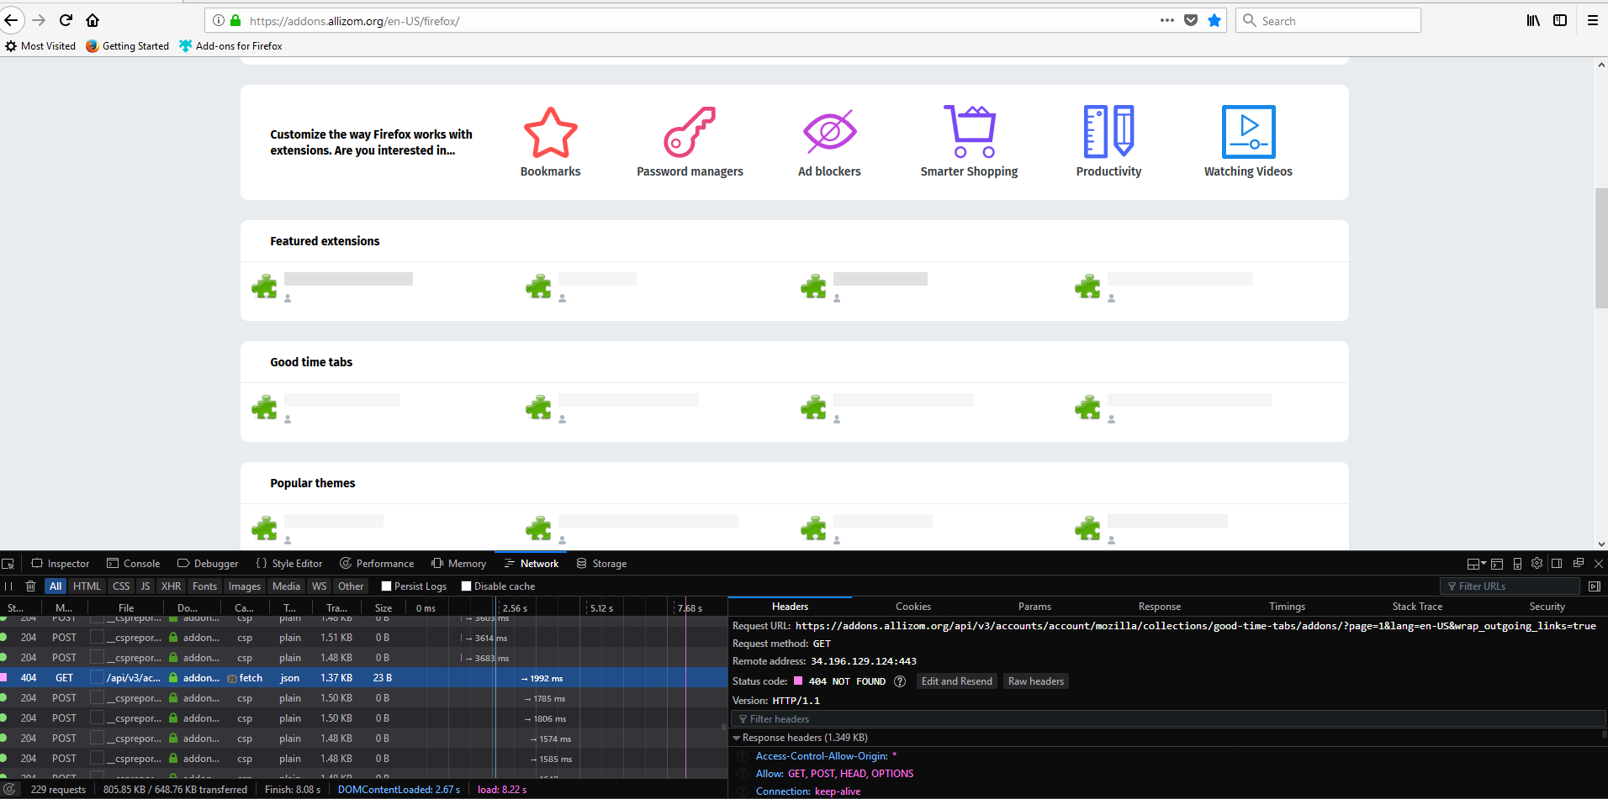Toggle the split console
The width and height of the screenshot is (1608, 799).
pyautogui.click(x=1497, y=564)
